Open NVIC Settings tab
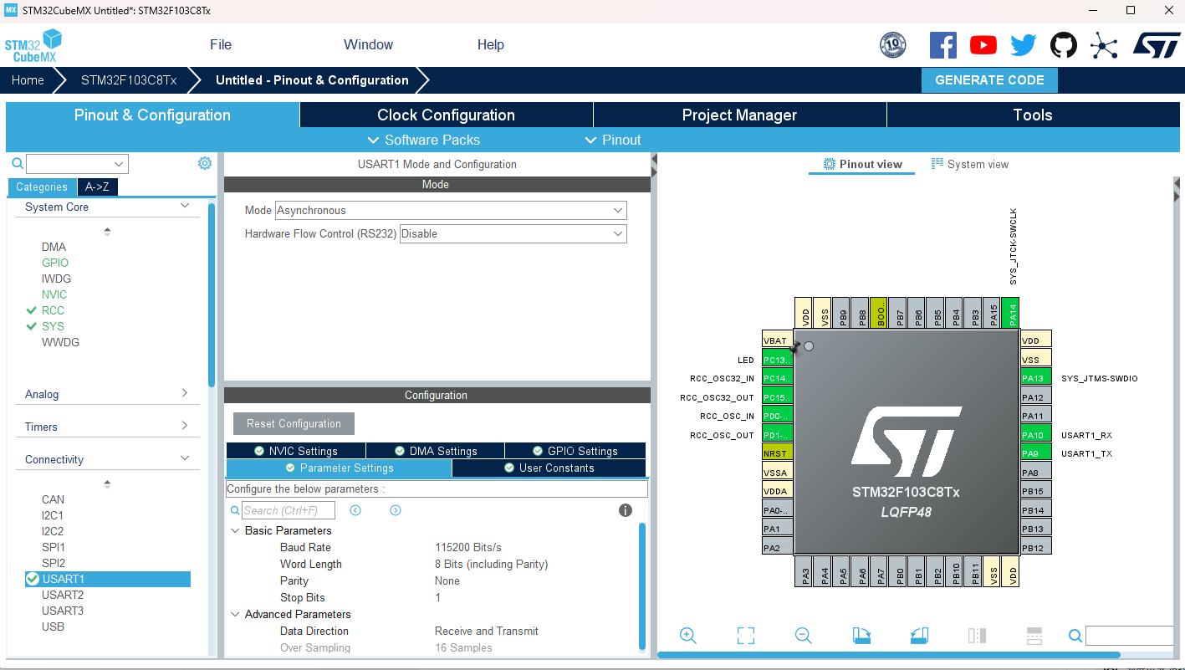The width and height of the screenshot is (1185, 670). [x=296, y=451]
